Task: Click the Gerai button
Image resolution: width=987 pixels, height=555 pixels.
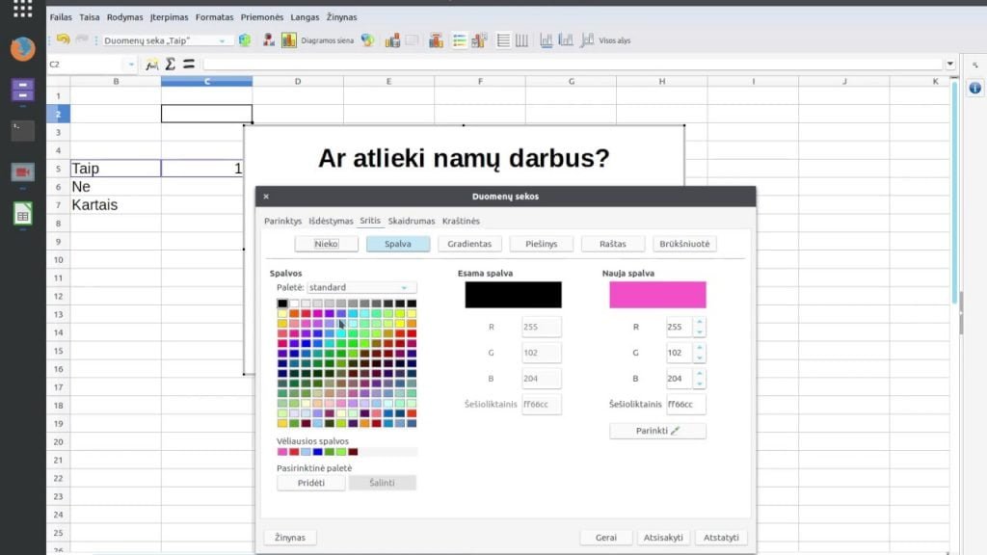Action: [606, 538]
